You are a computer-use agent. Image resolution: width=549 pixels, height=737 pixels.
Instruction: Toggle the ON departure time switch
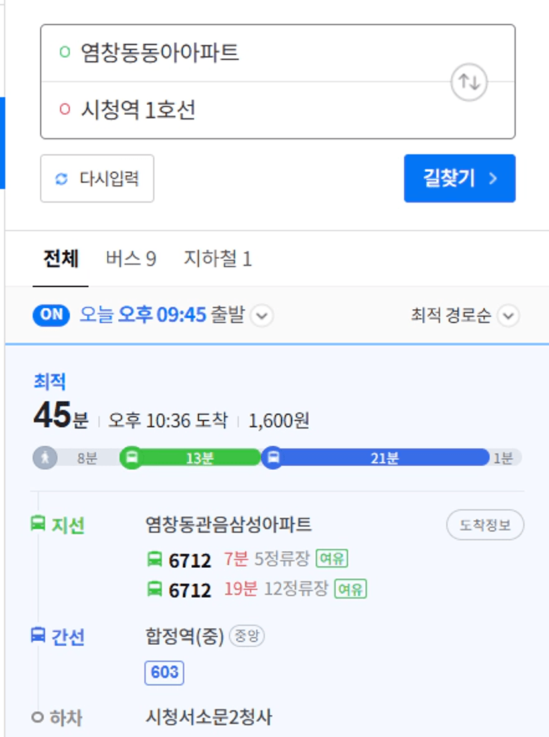coord(51,315)
